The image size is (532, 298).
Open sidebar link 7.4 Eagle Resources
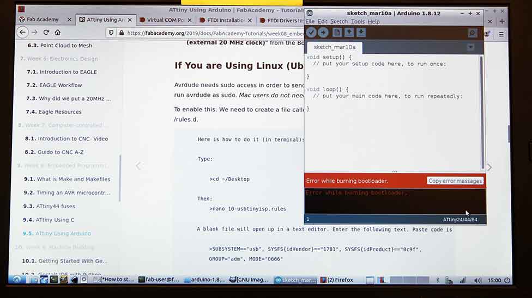click(x=53, y=112)
